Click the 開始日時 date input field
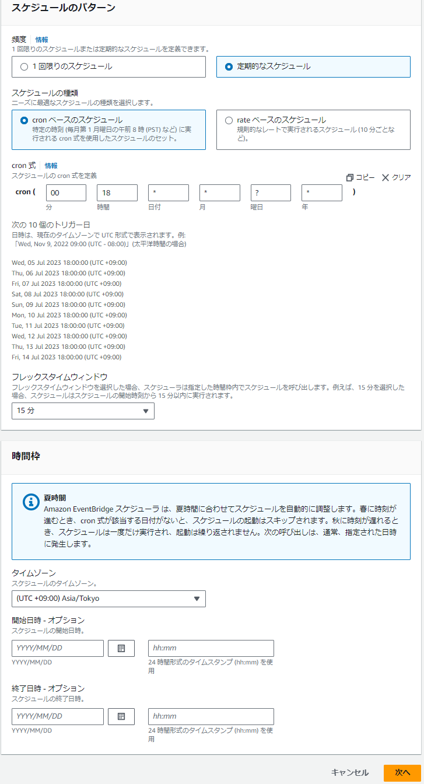 [58, 648]
